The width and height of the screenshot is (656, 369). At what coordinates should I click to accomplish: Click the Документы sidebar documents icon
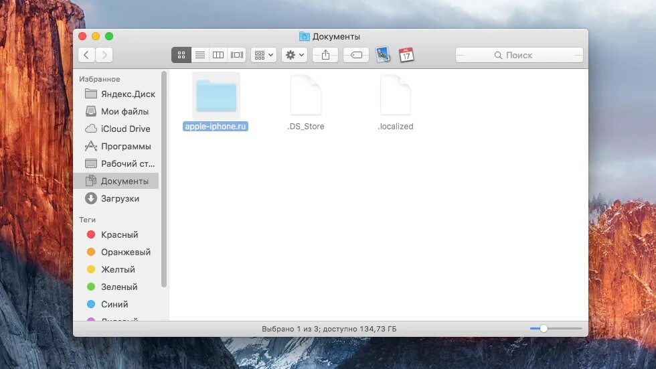click(91, 181)
